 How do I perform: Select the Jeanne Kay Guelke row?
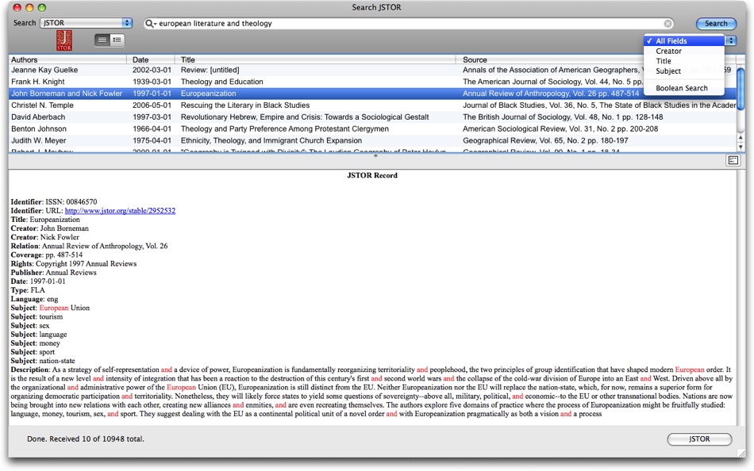click(x=373, y=70)
